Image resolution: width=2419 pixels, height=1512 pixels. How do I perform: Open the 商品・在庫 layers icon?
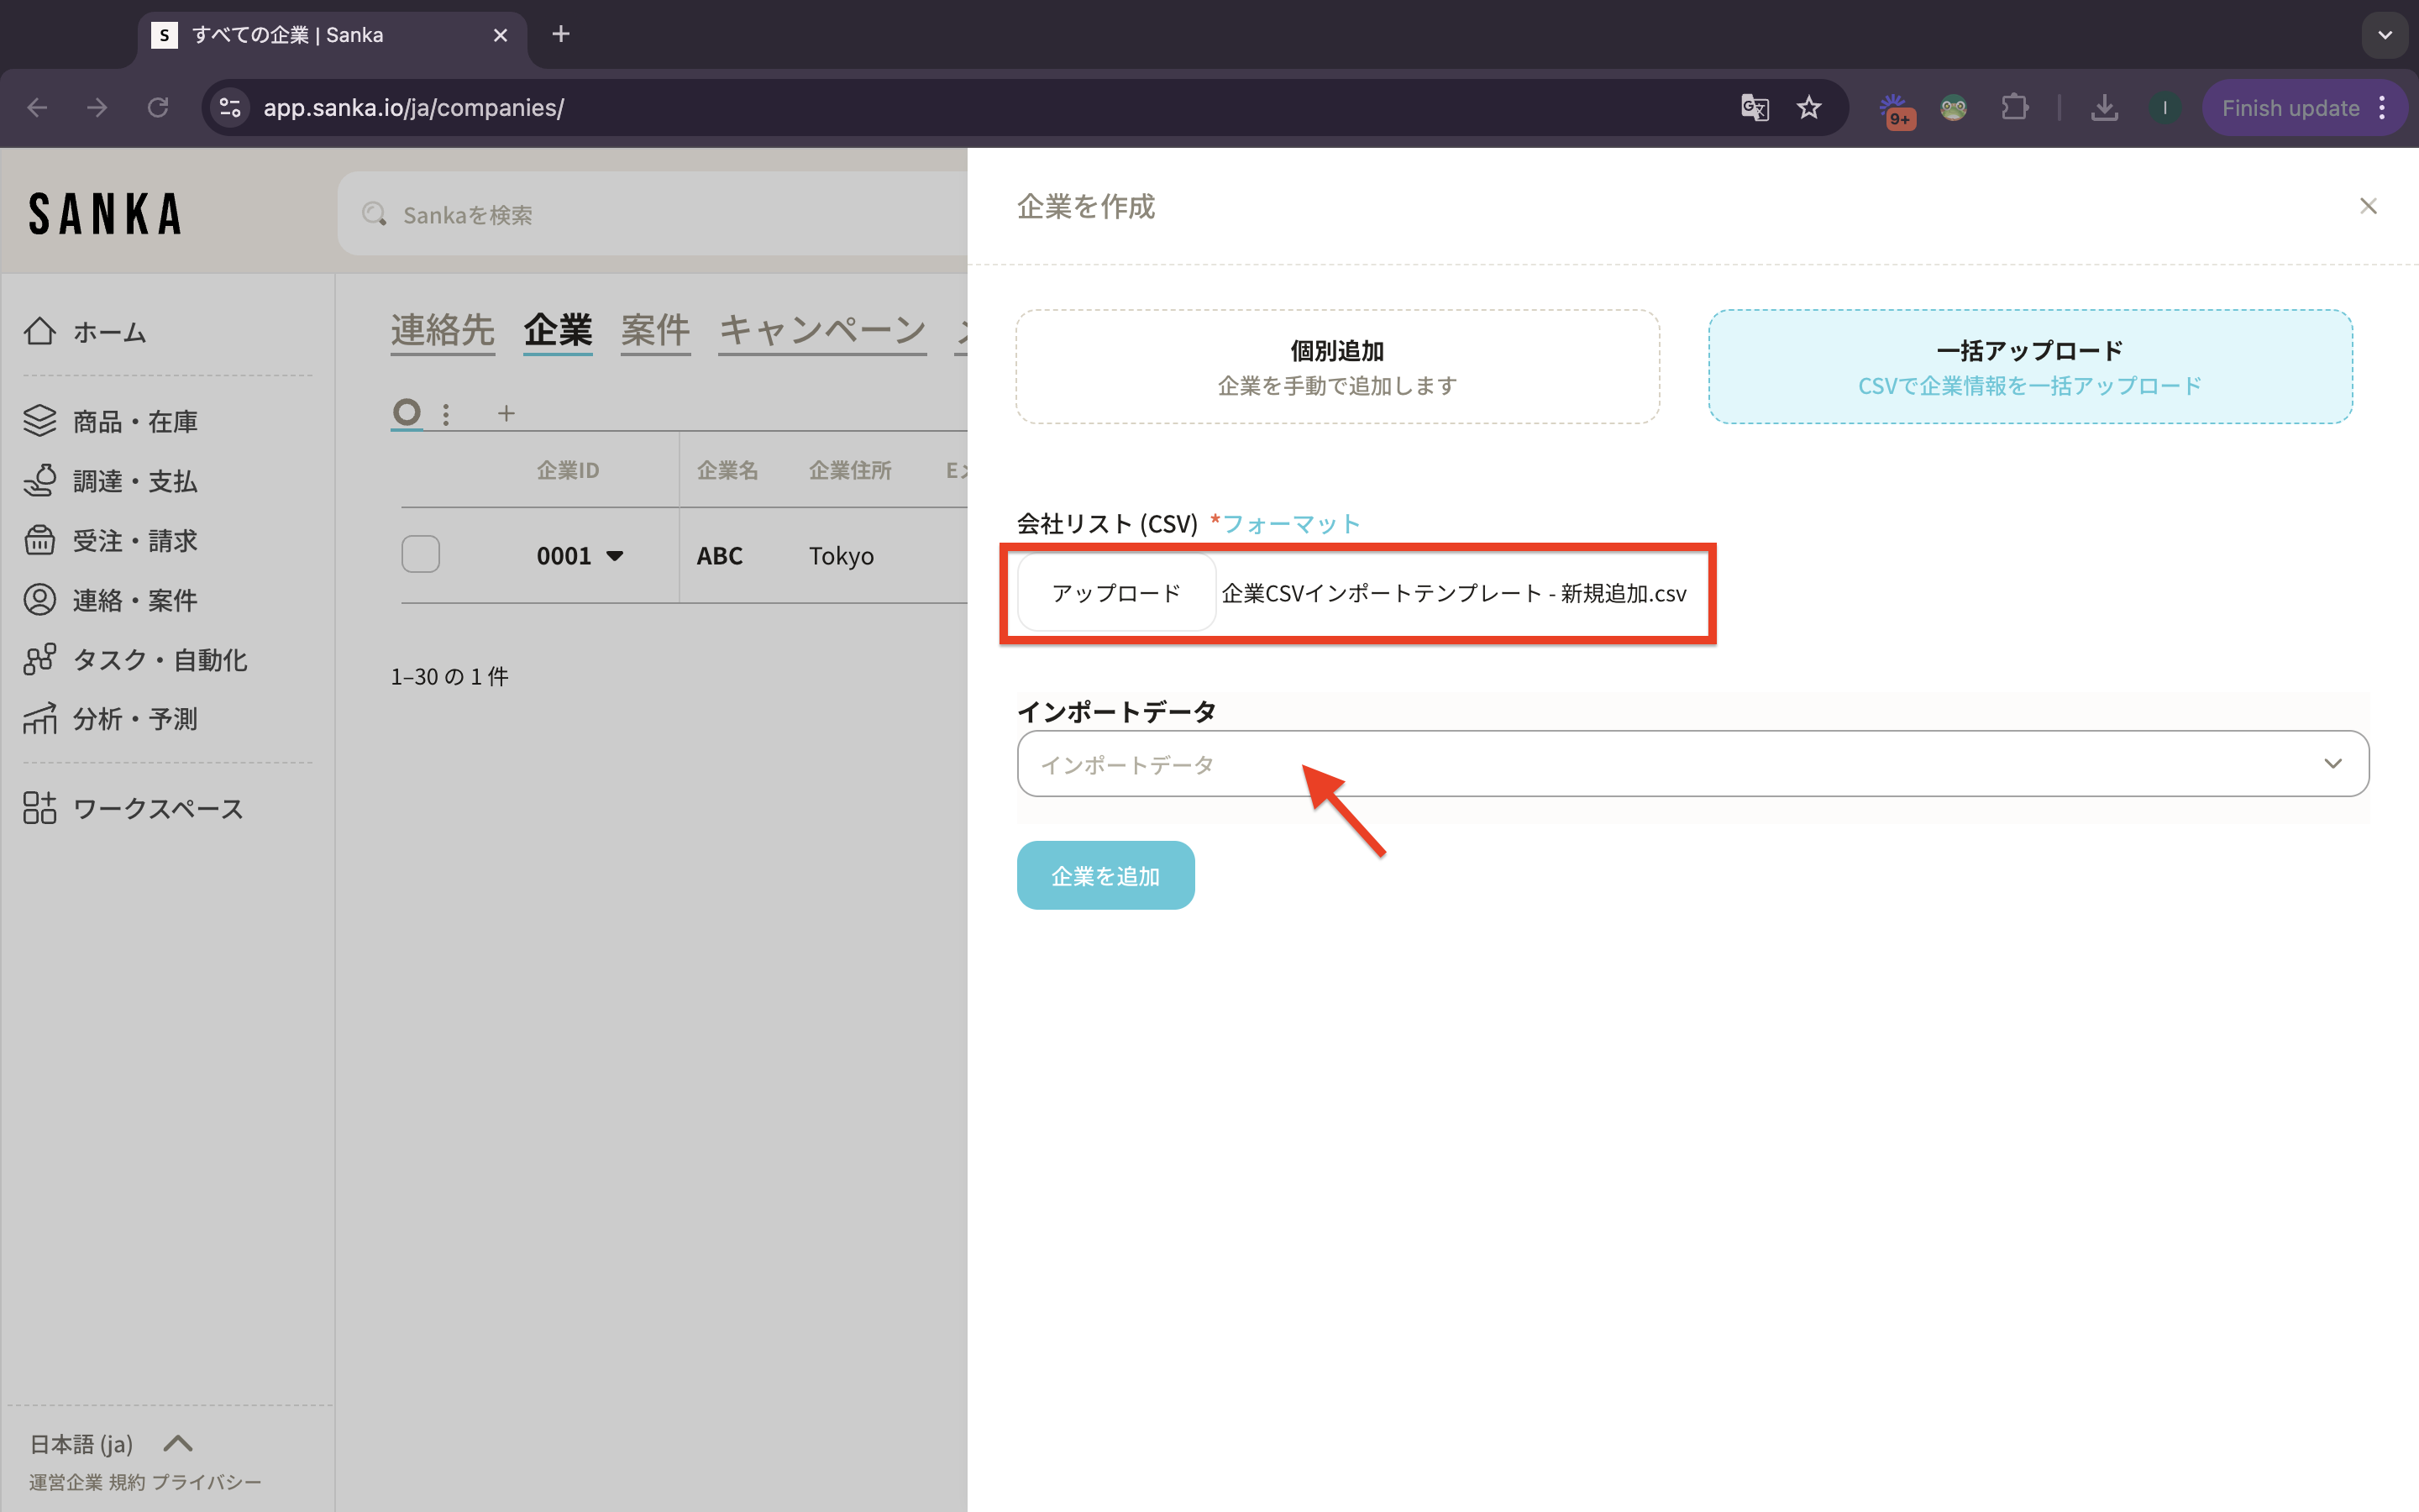40,421
